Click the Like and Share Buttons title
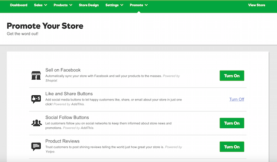 pyautogui.click(x=69, y=94)
